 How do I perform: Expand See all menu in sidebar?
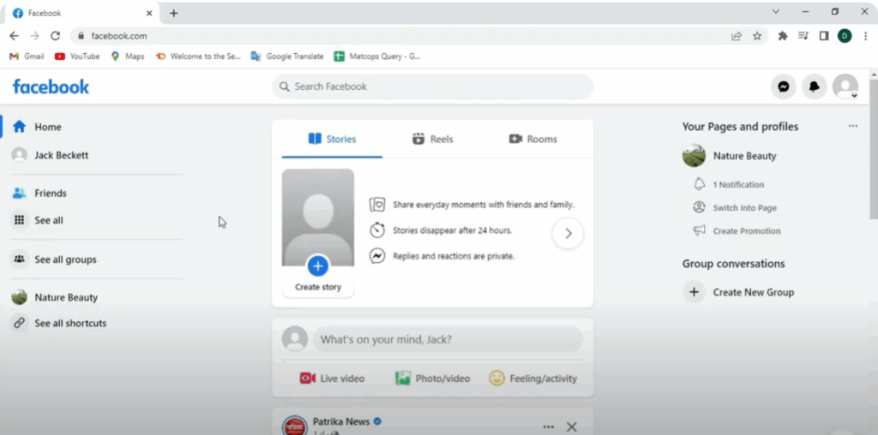(x=48, y=220)
